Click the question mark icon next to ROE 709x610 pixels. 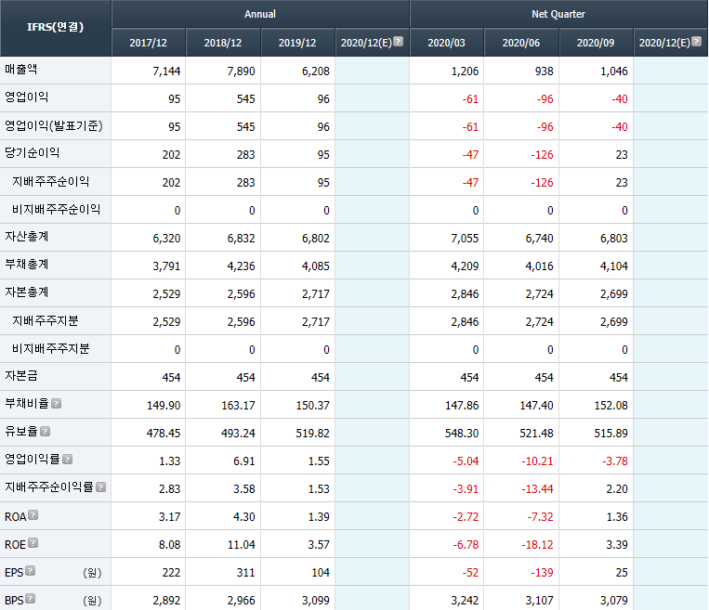(33, 543)
